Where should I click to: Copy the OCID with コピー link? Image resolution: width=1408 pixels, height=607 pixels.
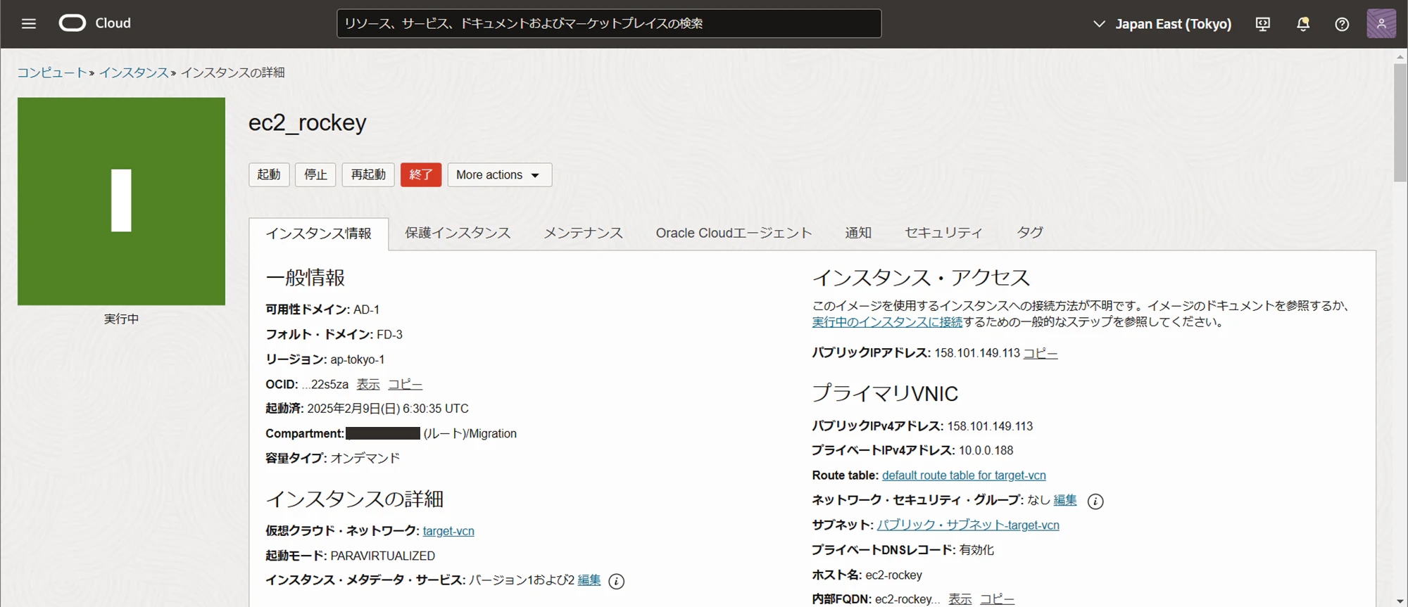pos(406,384)
